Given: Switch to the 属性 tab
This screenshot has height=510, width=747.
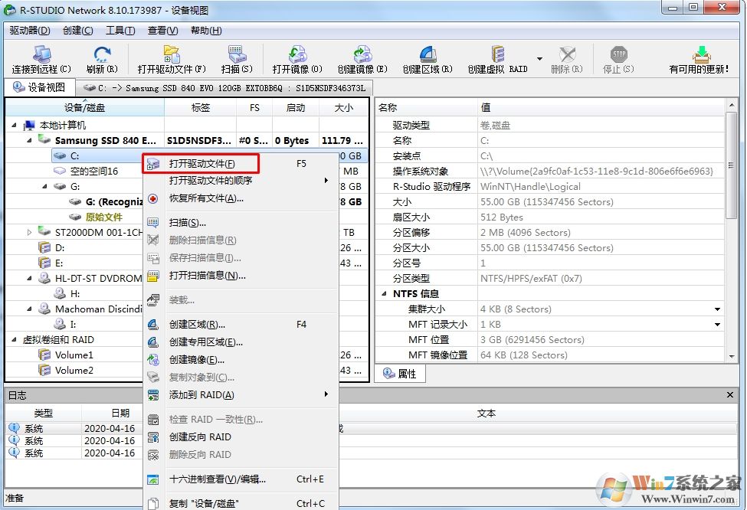Looking at the screenshot, I should [401, 373].
